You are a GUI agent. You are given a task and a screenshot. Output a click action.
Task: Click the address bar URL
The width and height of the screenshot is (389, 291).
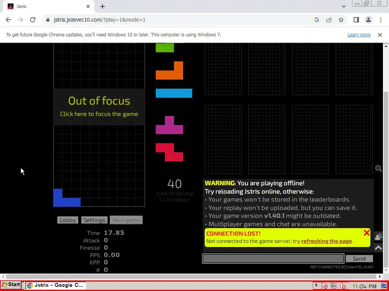(x=100, y=20)
